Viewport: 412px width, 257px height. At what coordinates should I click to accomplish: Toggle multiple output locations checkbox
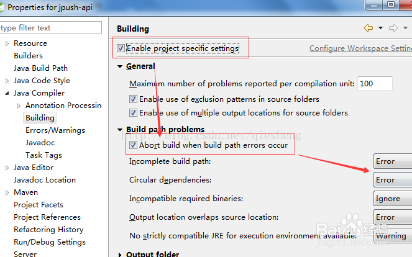coord(133,113)
